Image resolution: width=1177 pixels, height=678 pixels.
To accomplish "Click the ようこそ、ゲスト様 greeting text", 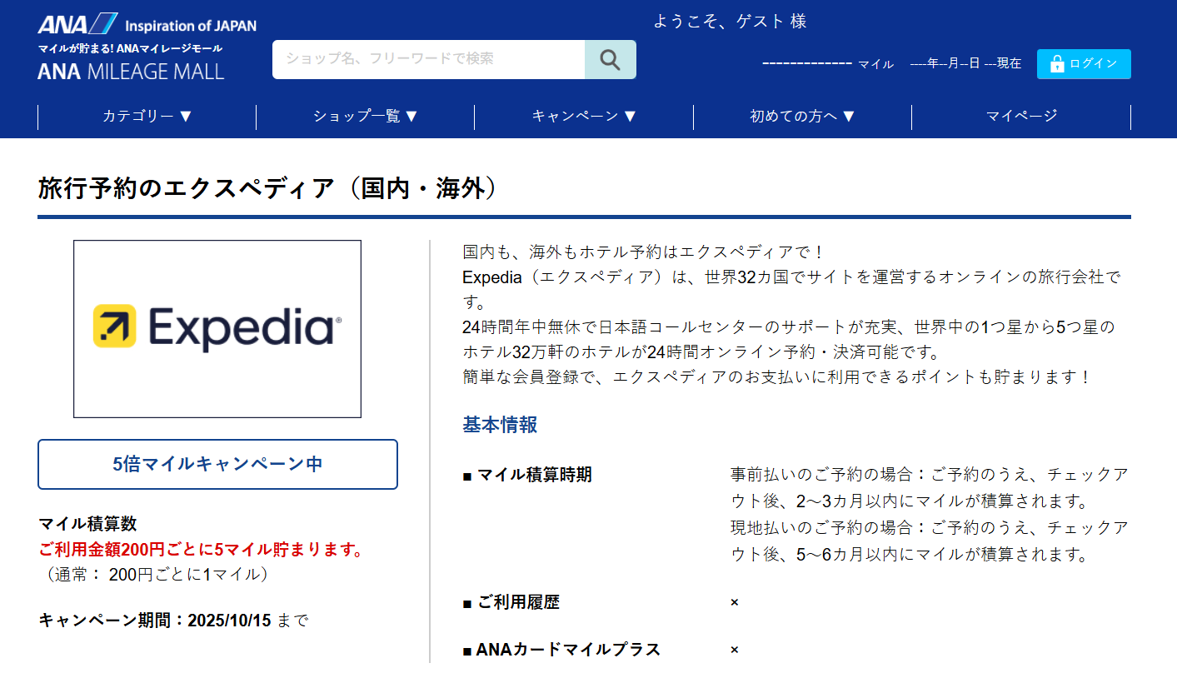I will (730, 22).
